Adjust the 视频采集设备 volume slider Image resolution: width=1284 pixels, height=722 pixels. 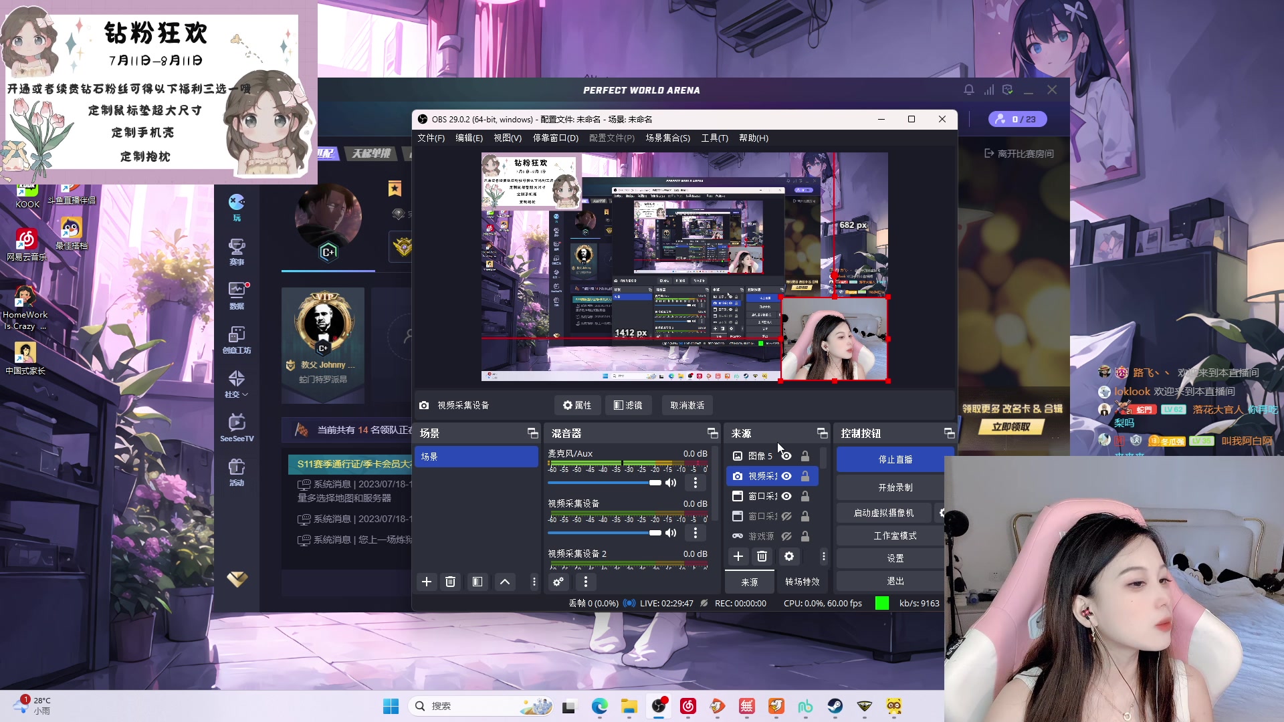pos(605,533)
